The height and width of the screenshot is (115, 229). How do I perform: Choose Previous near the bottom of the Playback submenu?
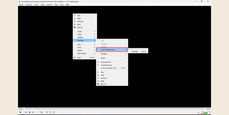click(x=112, y=78)
